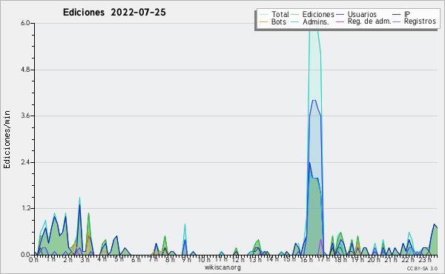445x274 pixels.
Task: Click the 0.0 y-axis value
Action: (x=25, y=255)
